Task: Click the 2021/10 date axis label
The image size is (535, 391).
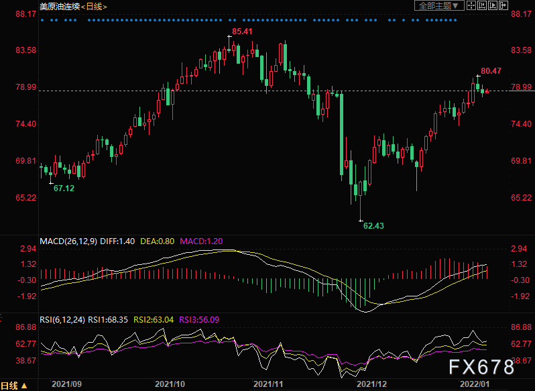Action: [170, 384]
